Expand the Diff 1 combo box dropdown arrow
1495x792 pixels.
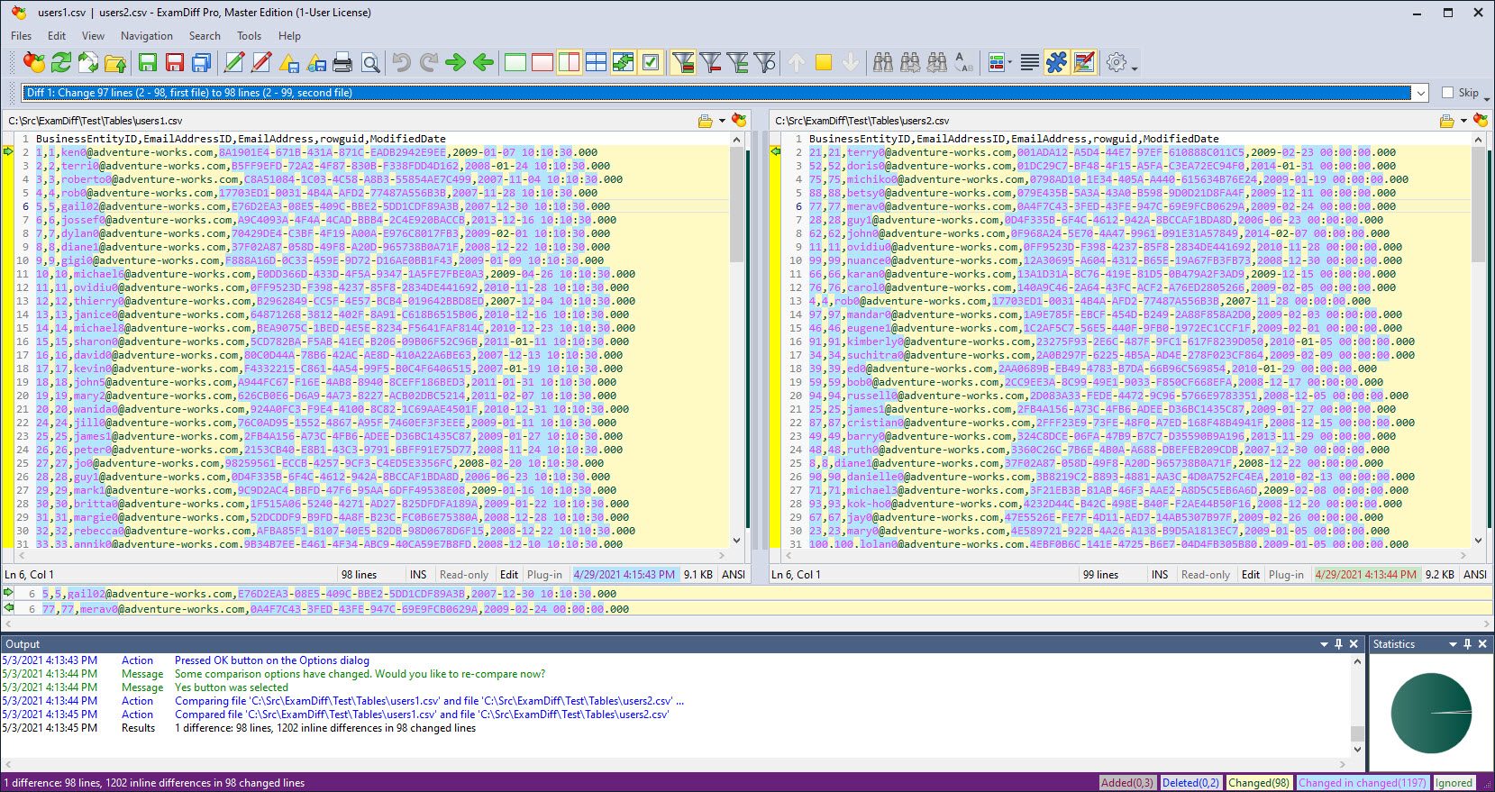(x=1421, y=93)
